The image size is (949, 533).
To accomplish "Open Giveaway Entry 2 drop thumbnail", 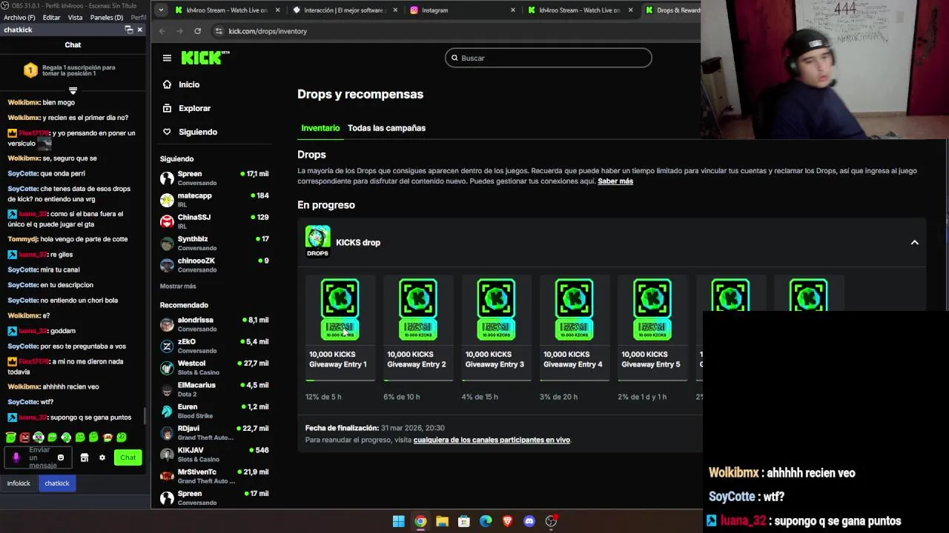I will coord(418,309).
